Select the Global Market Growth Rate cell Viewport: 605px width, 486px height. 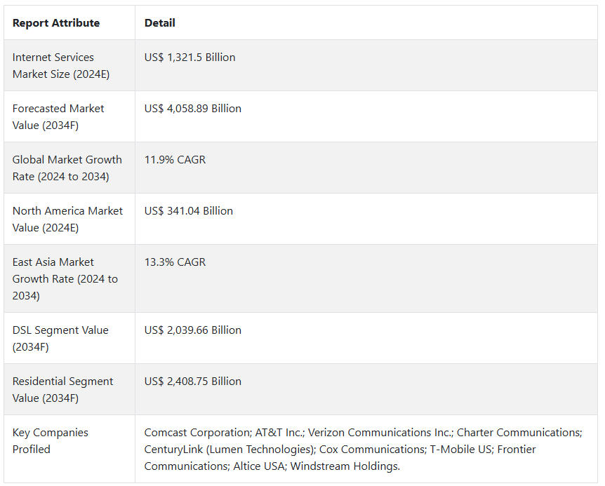coord(67,168)
